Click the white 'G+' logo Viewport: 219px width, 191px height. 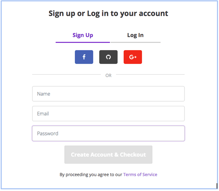133,57
